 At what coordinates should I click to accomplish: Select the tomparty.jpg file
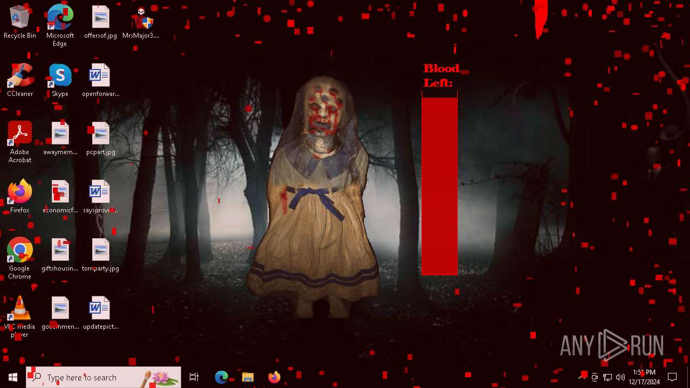[x=100, y=255]
